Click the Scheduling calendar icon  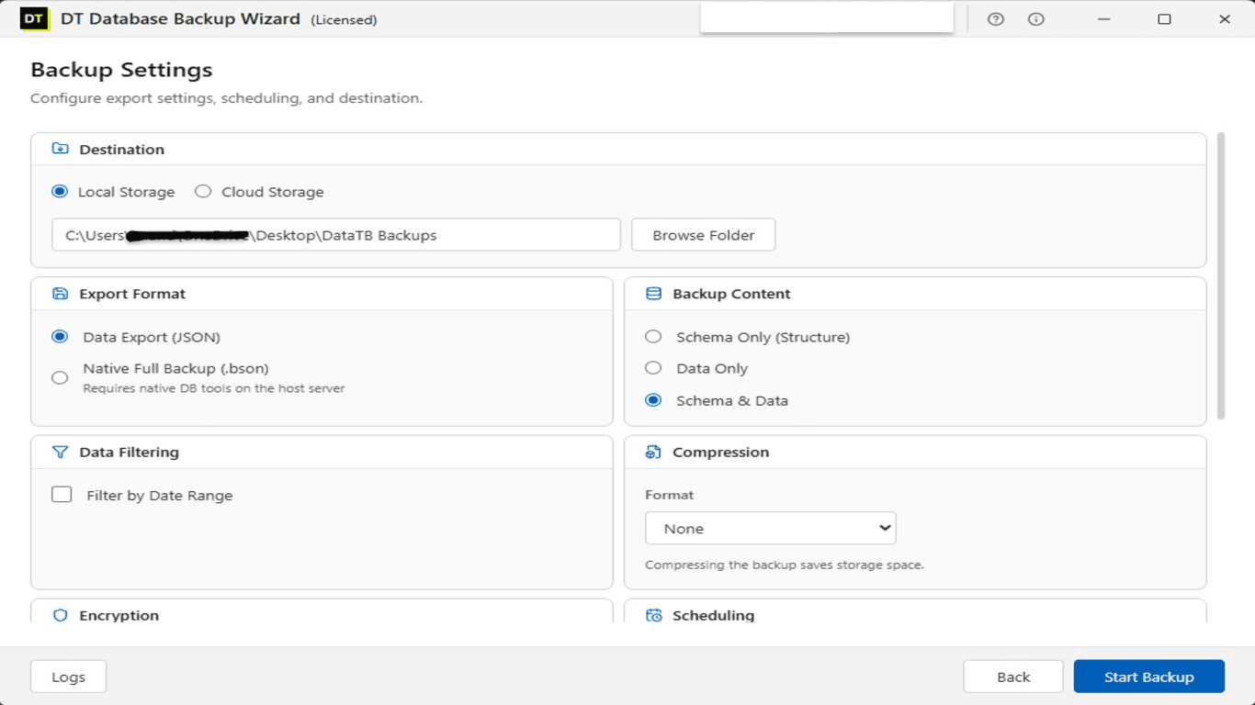tap(653, 615)
